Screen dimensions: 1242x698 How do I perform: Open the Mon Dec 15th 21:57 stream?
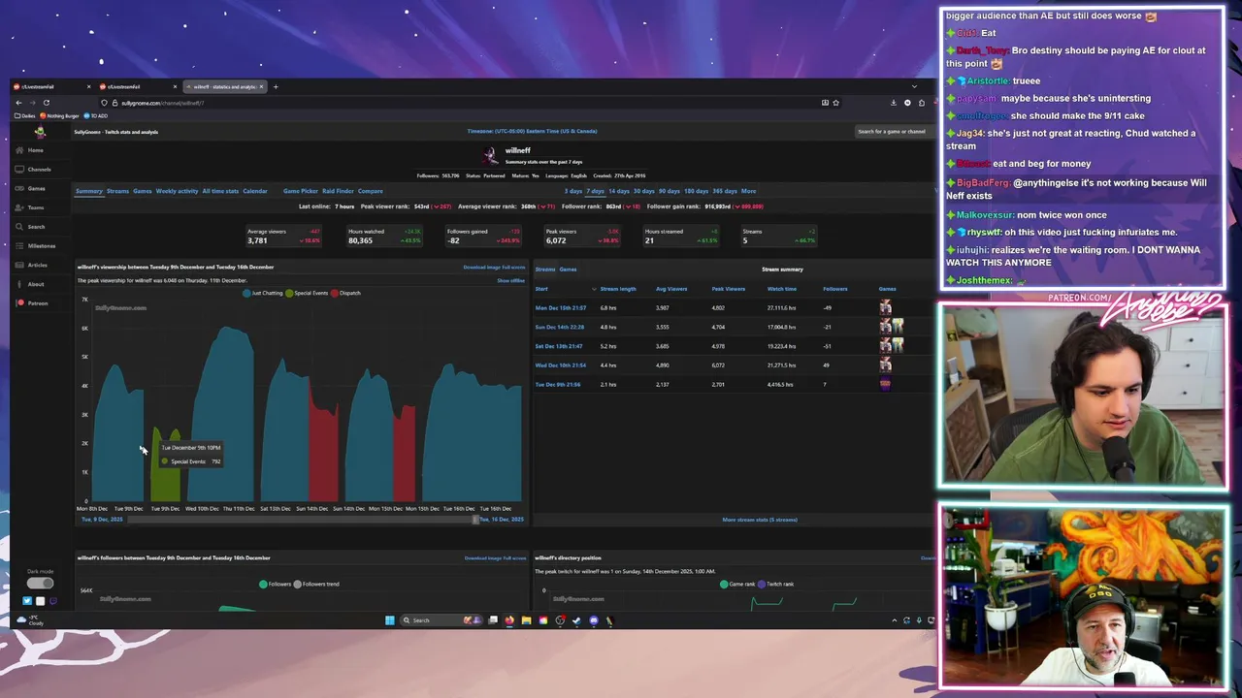561,307
